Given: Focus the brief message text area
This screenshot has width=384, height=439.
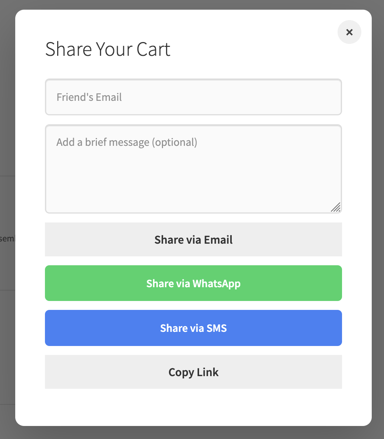Looking at the screenshot, I should (x=193, y=169).
